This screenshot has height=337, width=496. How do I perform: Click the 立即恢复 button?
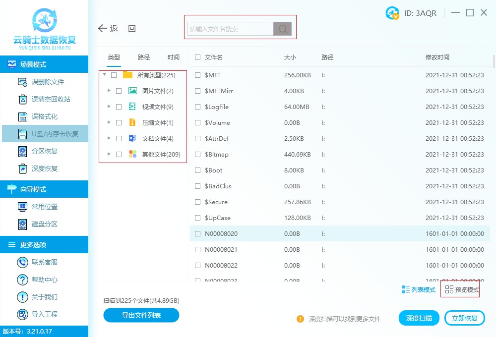[x=464, y=318]
